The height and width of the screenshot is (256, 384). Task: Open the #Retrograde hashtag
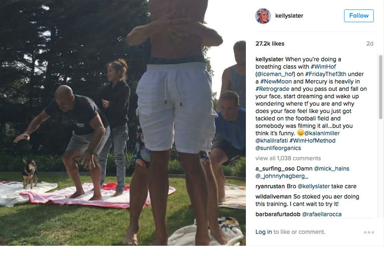coord(272,89)
